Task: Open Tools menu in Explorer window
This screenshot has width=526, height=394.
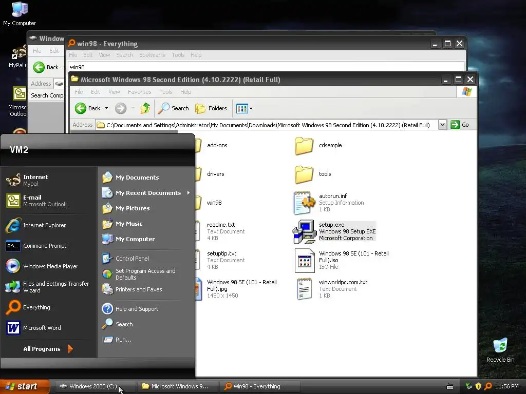Action: [x=166, y=92]
